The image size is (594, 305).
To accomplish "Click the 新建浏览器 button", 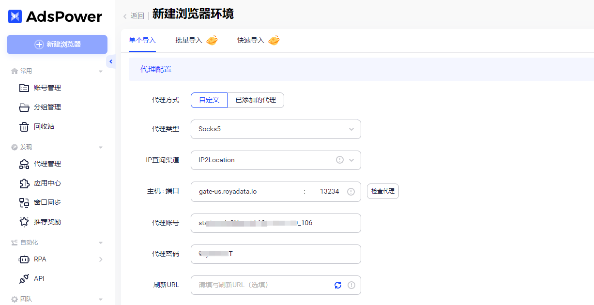I will click(x=57, y=45).
